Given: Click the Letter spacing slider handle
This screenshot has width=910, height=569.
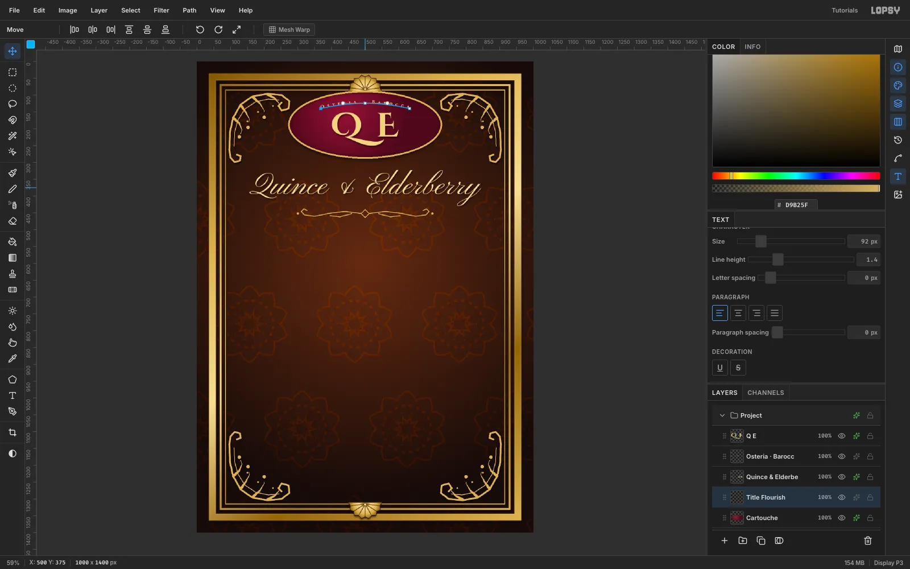Looking at the screenshot, I should point(771,278).
